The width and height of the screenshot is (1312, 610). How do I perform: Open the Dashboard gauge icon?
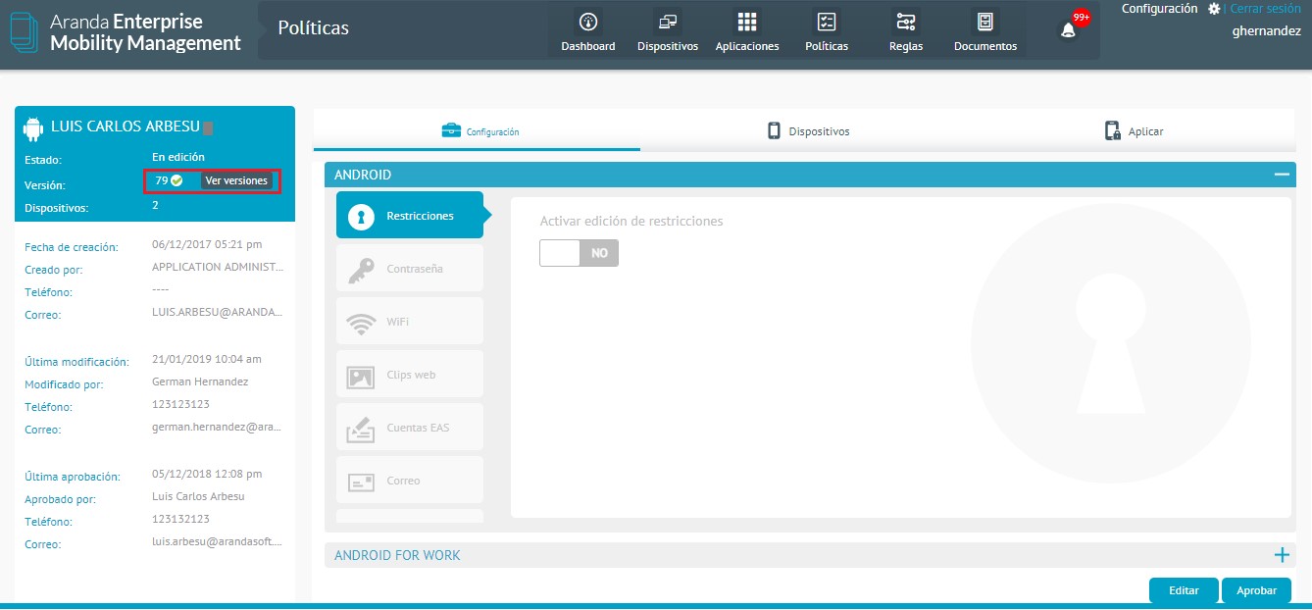pos(588,23)
